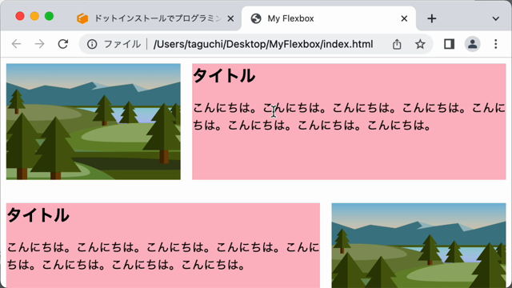Close the ドットインストール tab
Image resolution: width=512 pixels, height=288 pixels.
pos(230,18)
